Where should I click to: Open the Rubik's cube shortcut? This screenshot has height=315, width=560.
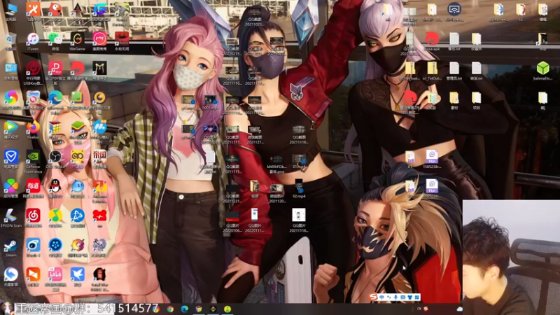click(55, 127)
